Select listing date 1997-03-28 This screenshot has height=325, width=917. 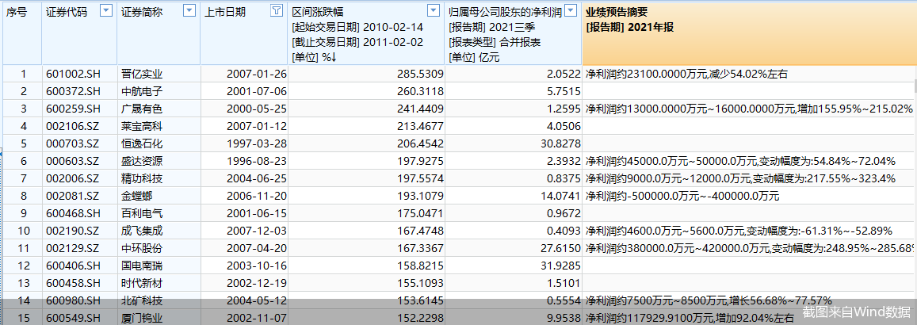[x=257, y=143]
